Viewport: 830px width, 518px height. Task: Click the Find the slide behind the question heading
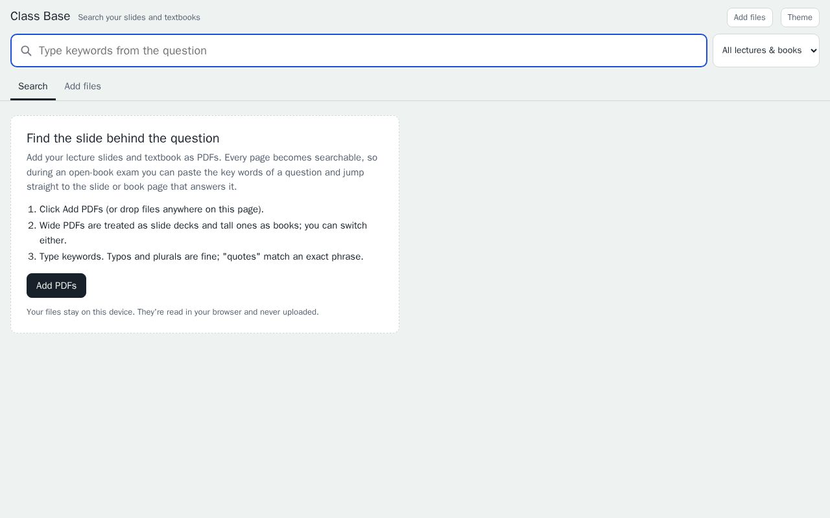pyautogui.click(x=123, y=139)
